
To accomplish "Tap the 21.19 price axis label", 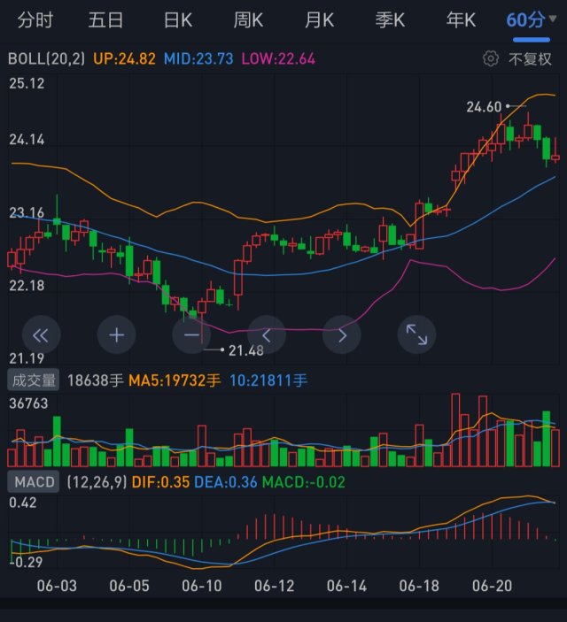I will (x=27, y=358).
